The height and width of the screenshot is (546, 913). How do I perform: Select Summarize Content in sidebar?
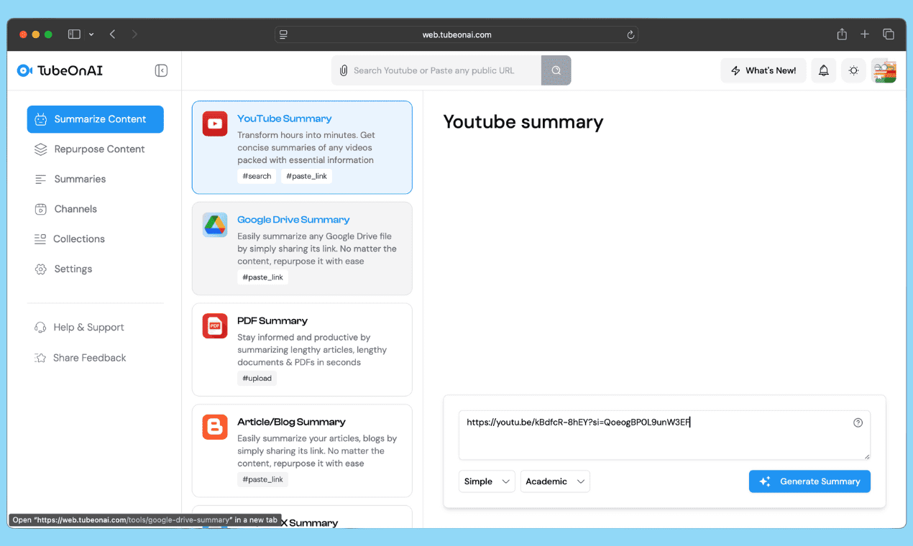(95, 119)
